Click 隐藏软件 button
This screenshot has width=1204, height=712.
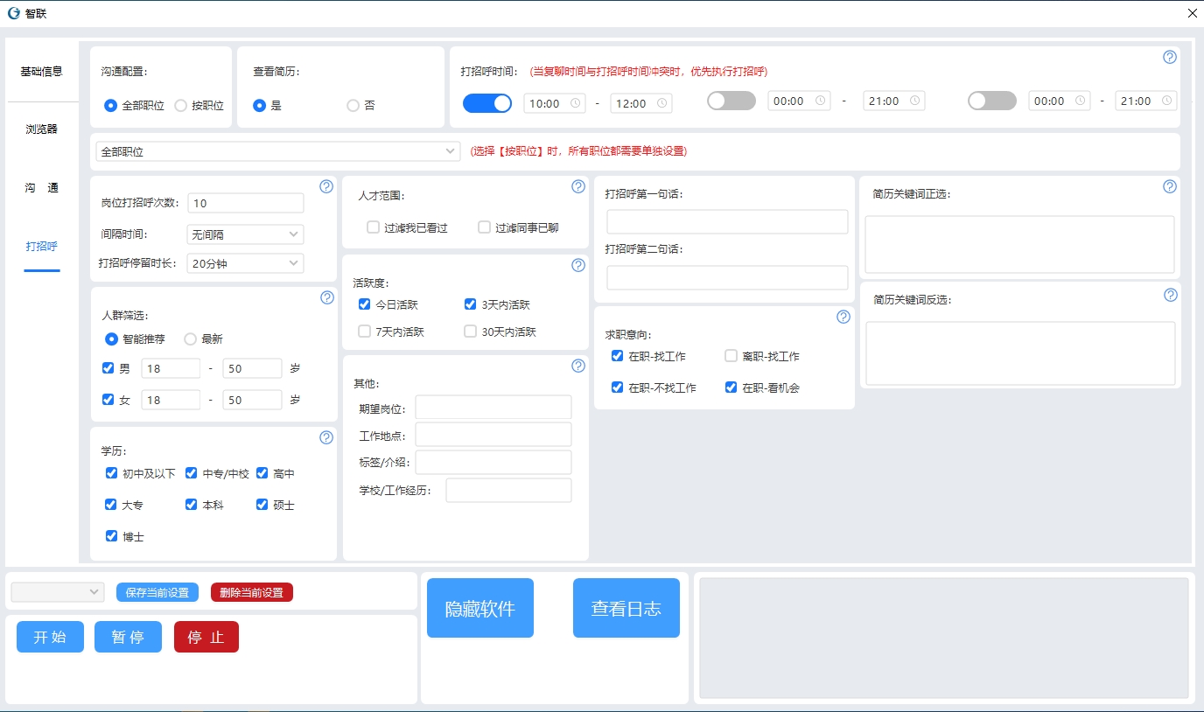coord(480,608)
